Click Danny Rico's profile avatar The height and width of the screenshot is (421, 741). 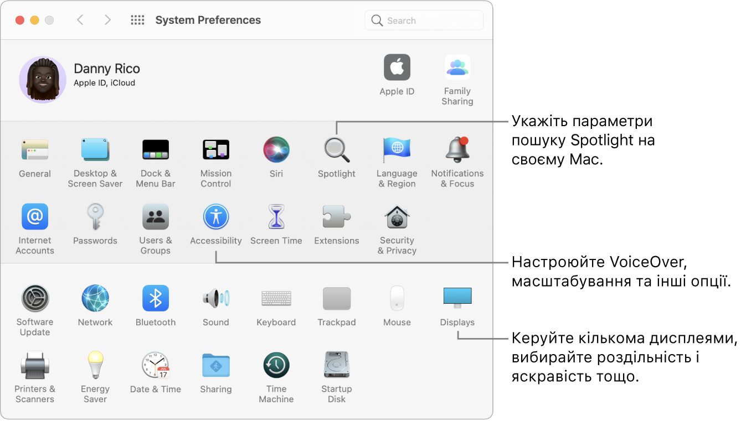click(x=43, y=80)
